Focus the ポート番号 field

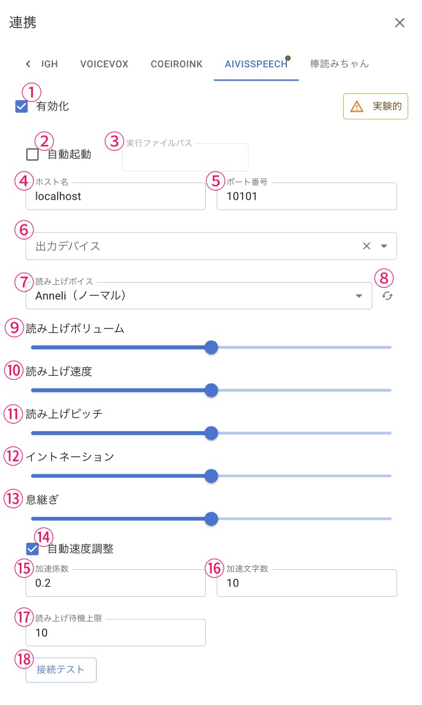click(306, 197)
